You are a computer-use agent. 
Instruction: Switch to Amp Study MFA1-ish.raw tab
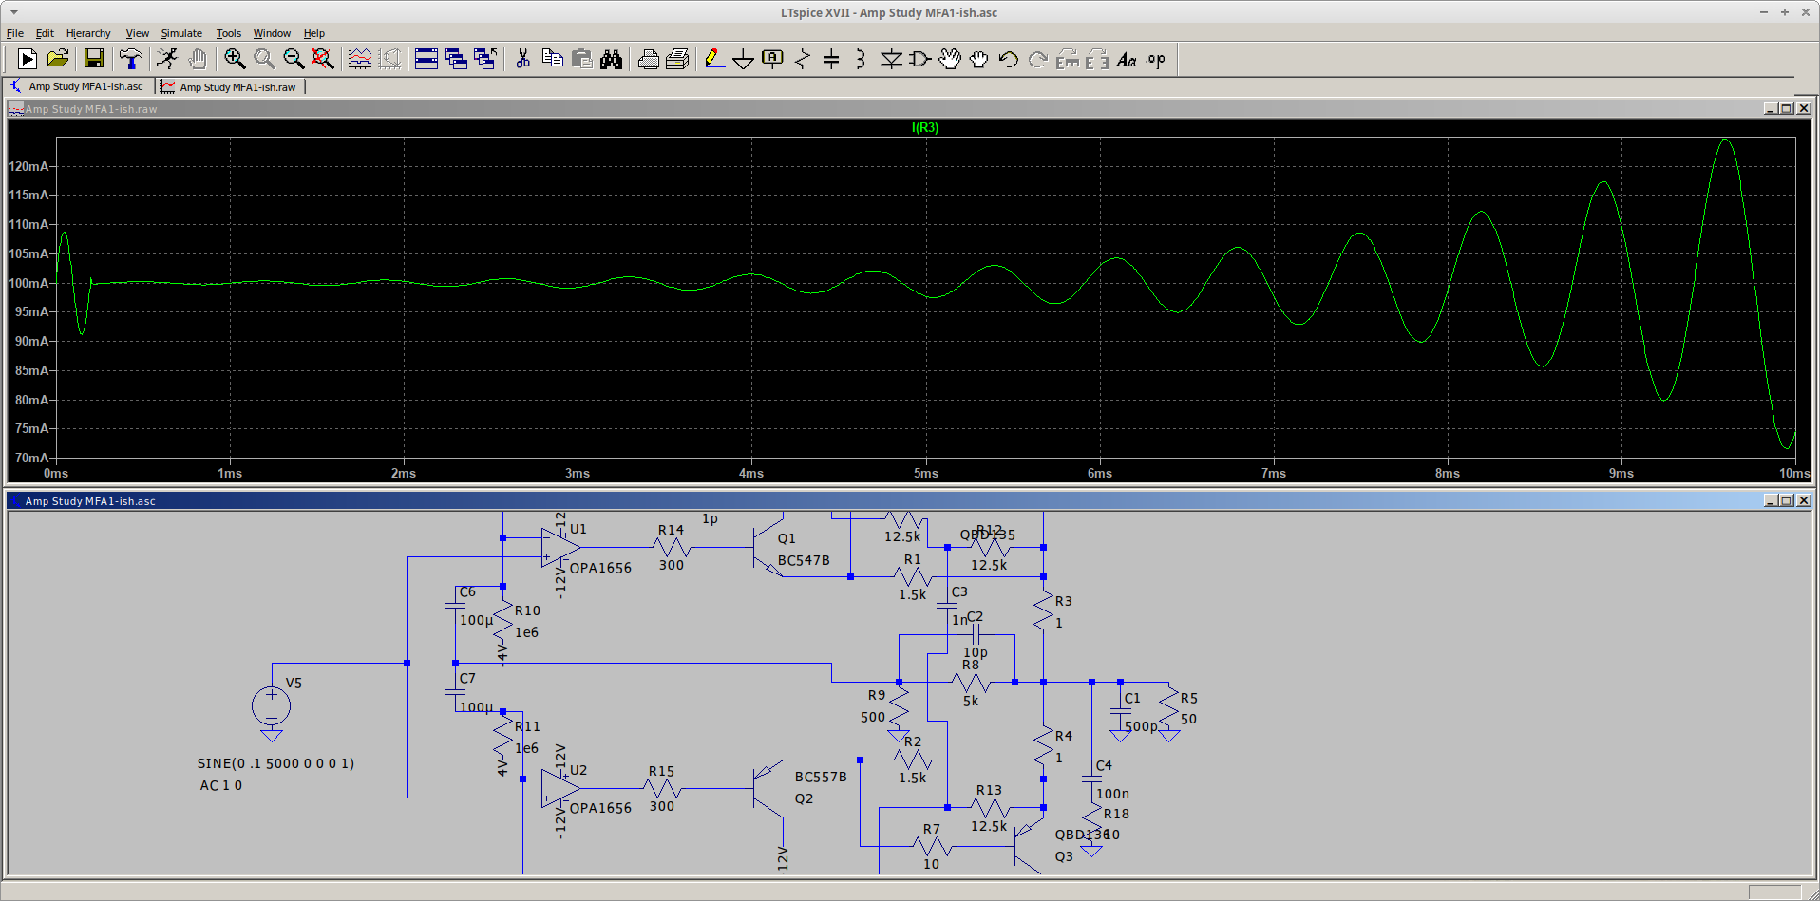[230, 86]
